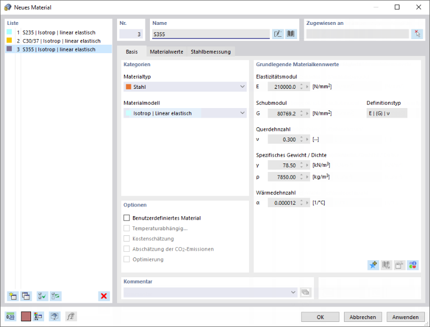Open the Materialmodell Isotrop dropdown
Image resolution: width=430 pixels, height=327 pixels.
185,113
